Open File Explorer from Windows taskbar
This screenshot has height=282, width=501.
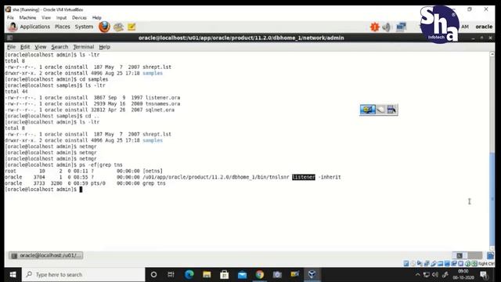(x=207, y=274)
